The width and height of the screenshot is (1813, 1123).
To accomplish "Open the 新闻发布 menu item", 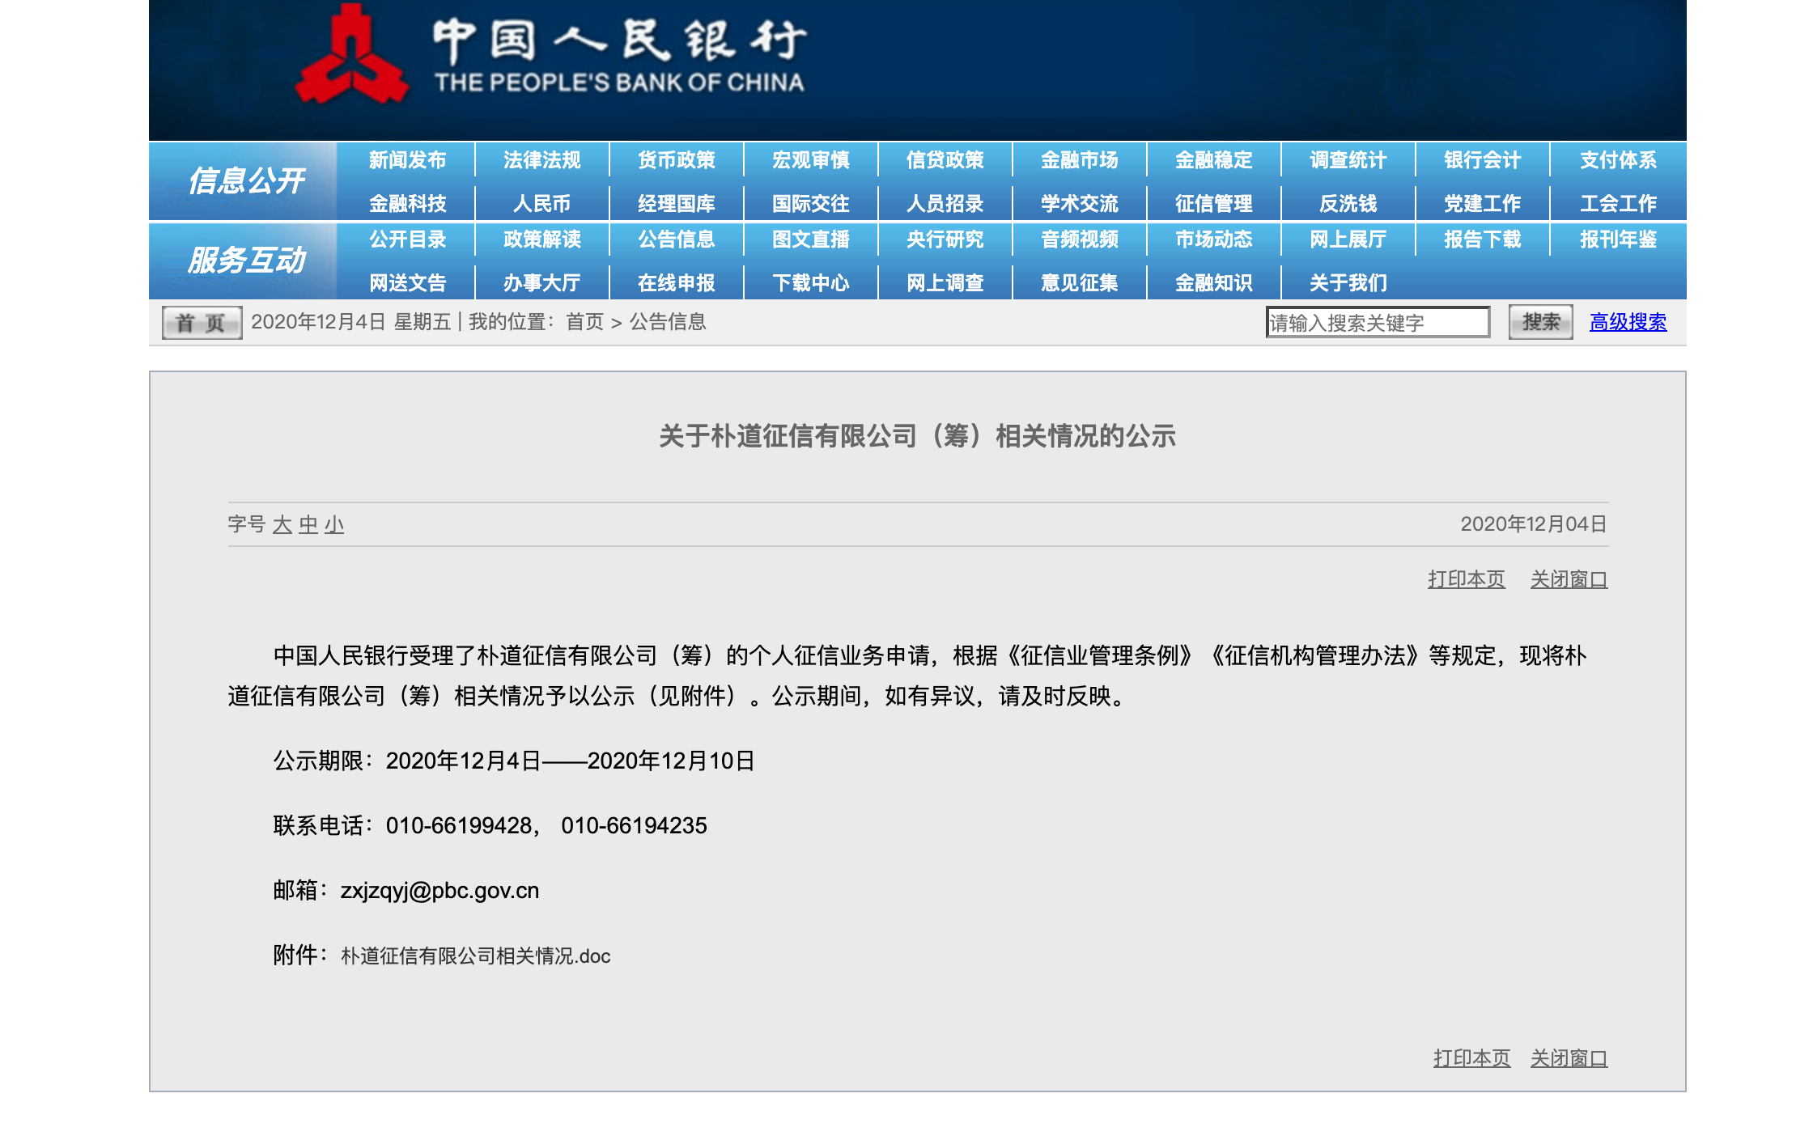I will coord(407,160).
